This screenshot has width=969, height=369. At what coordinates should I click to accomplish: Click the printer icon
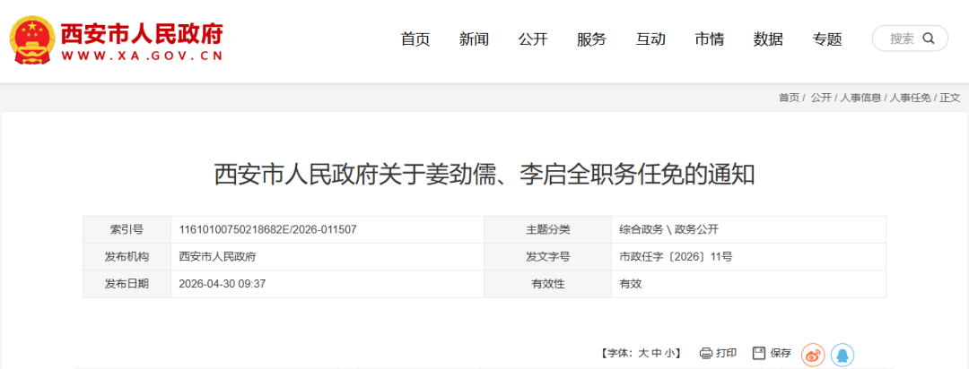pyautogui.click(x=706, y=353)
